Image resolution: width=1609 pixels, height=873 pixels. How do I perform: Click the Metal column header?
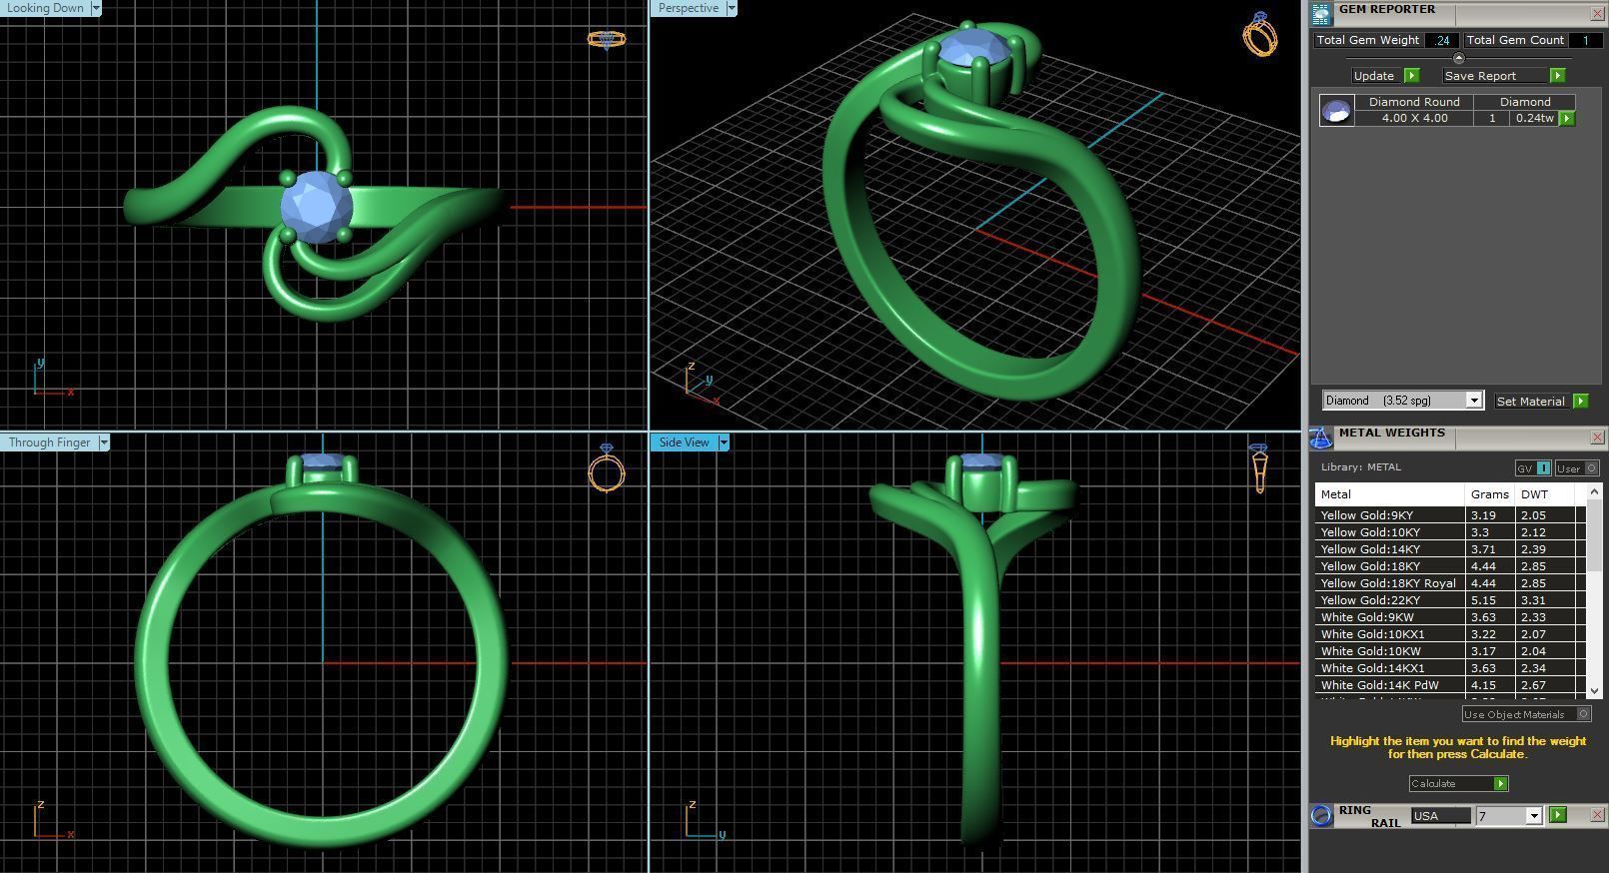point(1390,494)
